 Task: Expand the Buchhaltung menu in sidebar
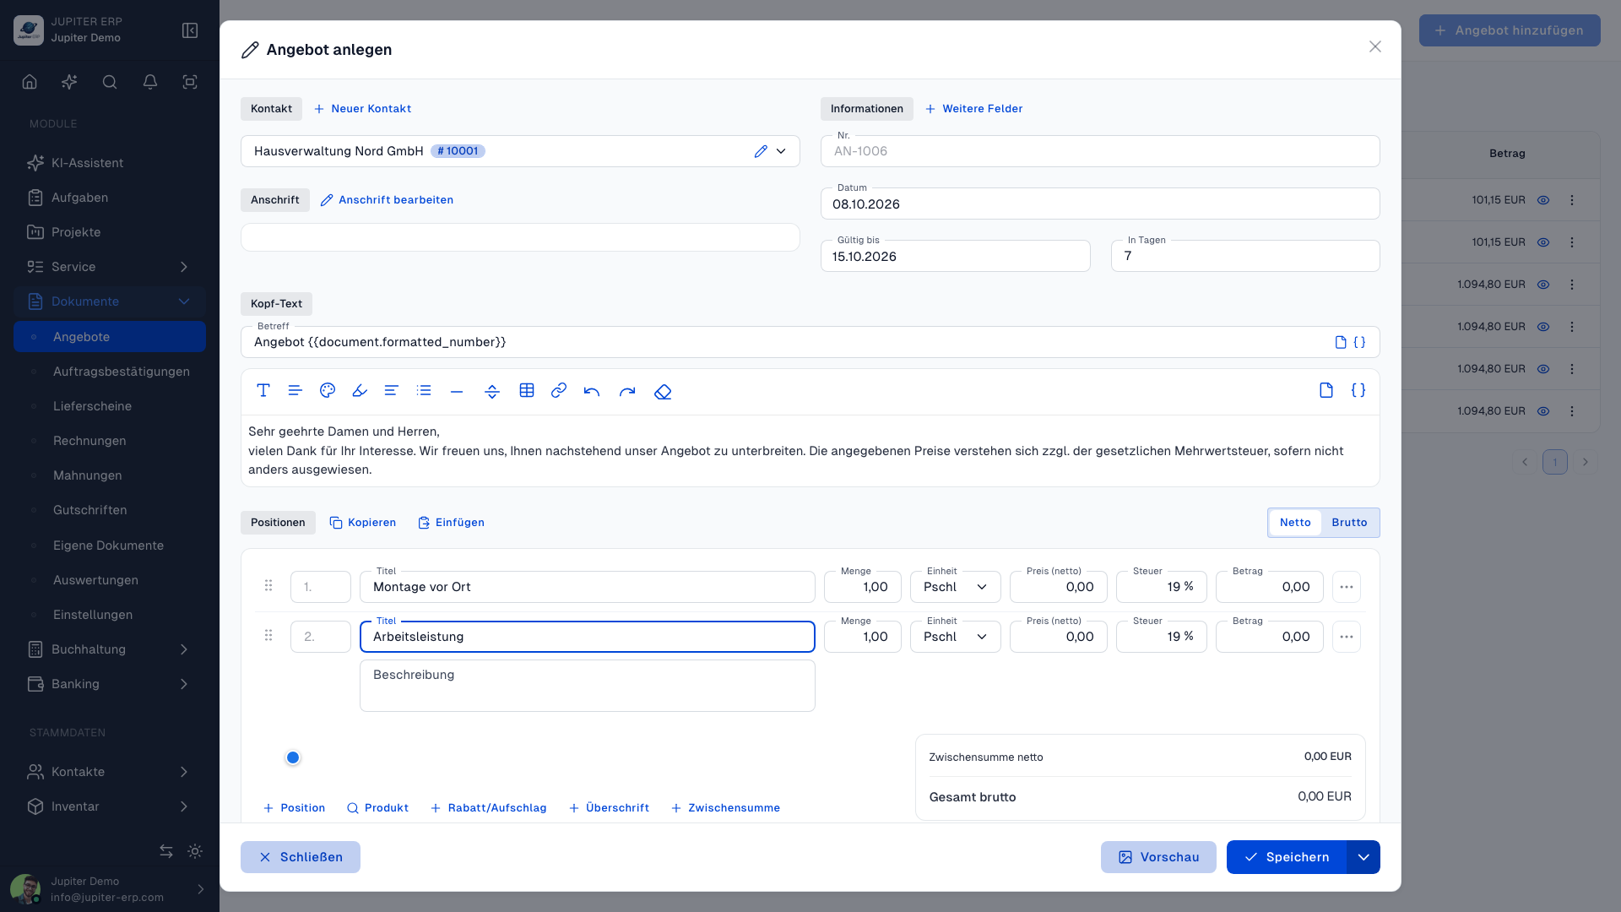pos(110,649)
